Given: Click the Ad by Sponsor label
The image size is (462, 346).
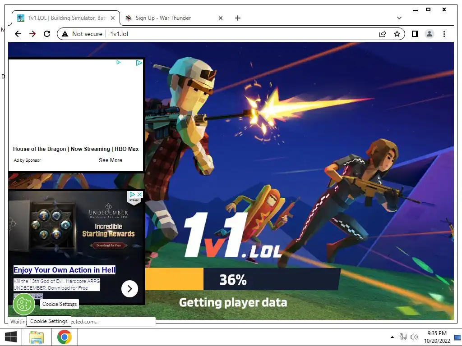Looking at the screenshot, I should coord(27,160).
